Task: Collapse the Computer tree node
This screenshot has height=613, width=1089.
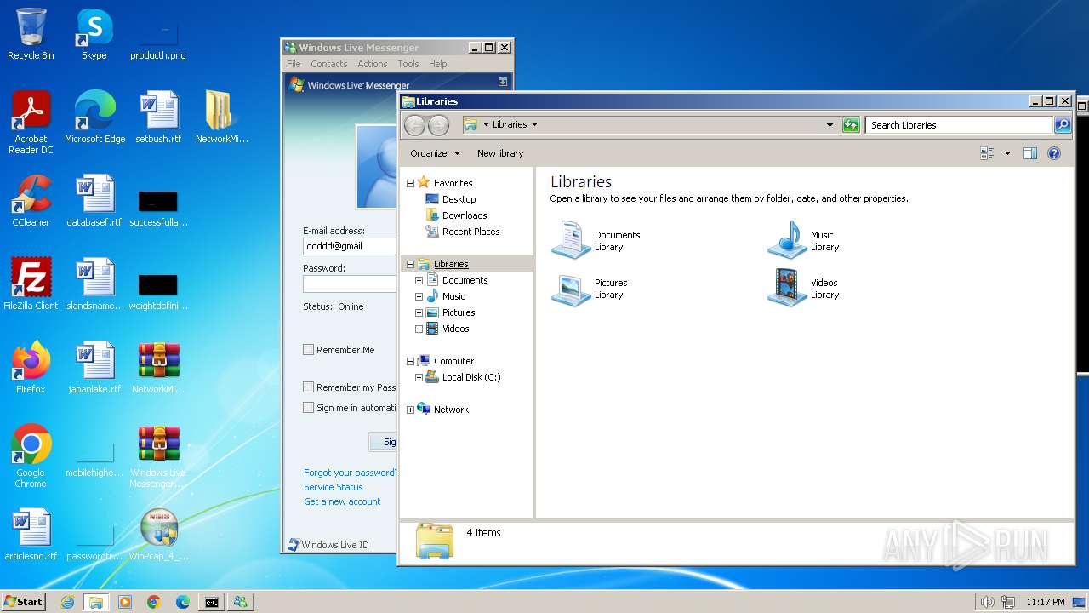Action: click(410, 361)
